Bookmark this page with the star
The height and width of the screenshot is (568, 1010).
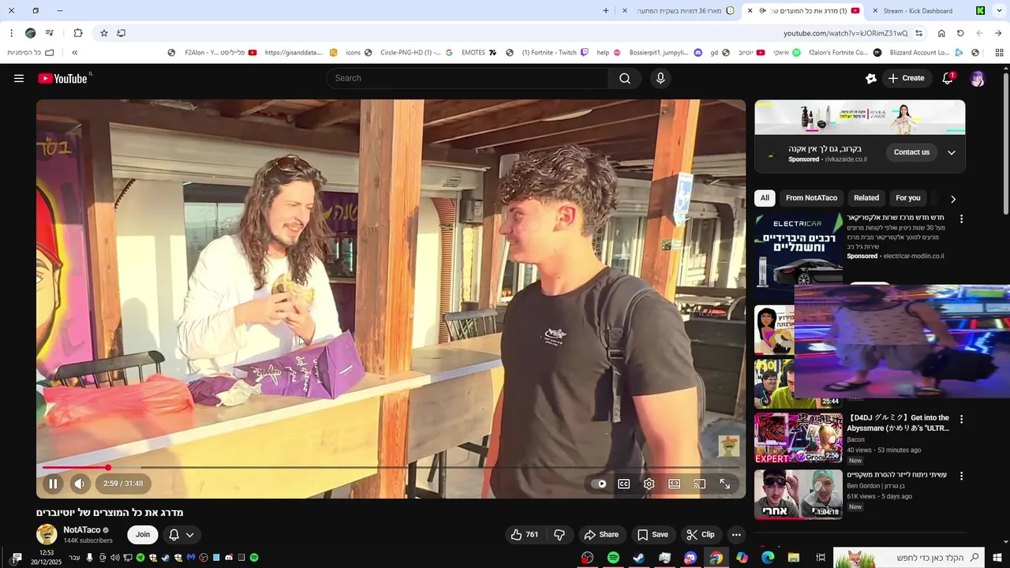(x=103, y=33)
